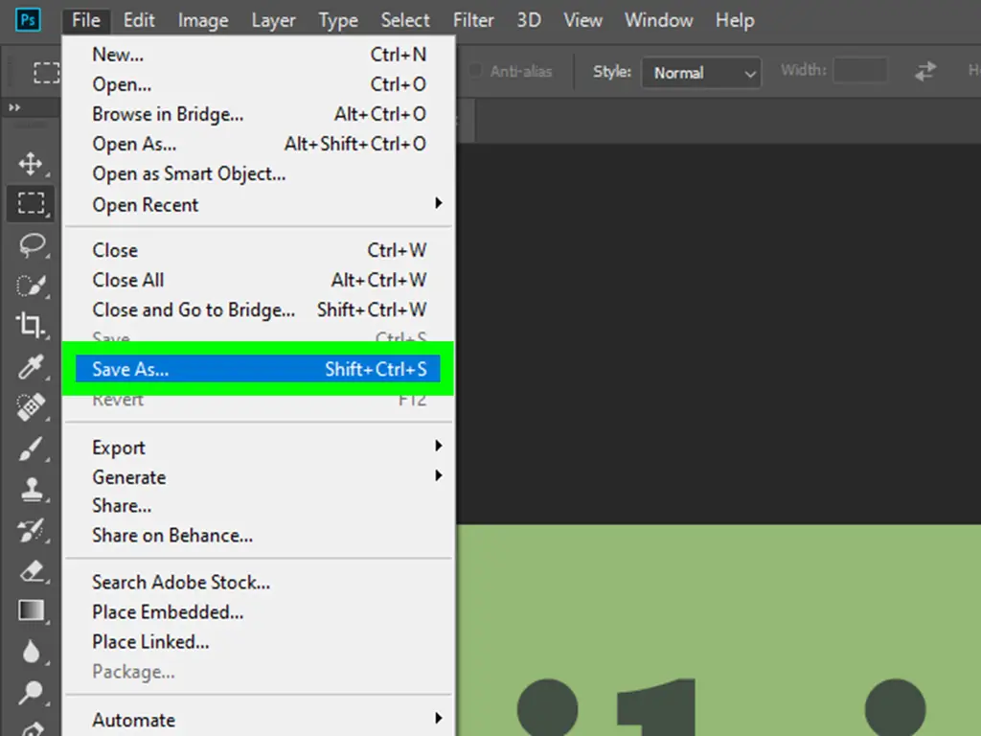The image size is (981, 736).
Task: Select the Quick Selection tool
Action: tap(32, 286)
